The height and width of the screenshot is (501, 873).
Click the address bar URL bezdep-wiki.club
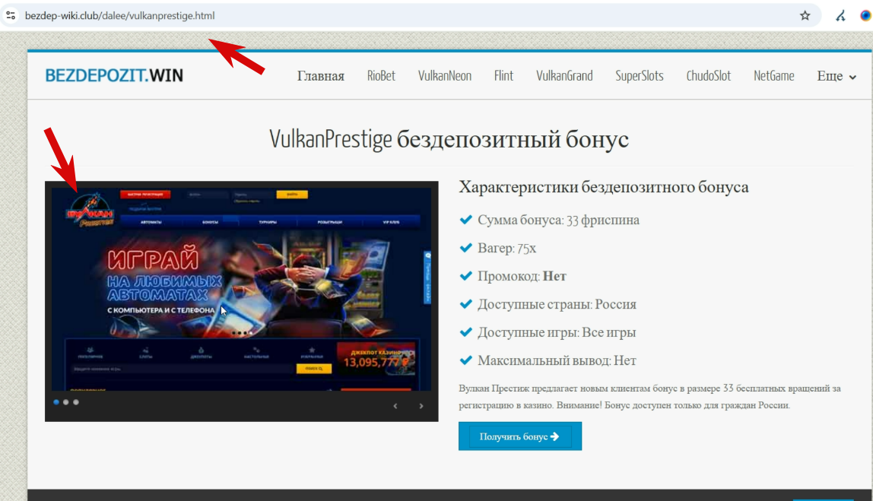click(119, 16)
